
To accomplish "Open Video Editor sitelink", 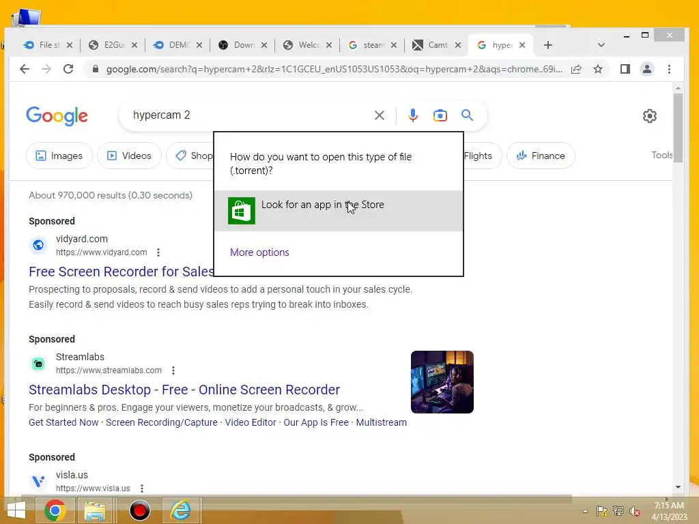I will pos(251,422).
